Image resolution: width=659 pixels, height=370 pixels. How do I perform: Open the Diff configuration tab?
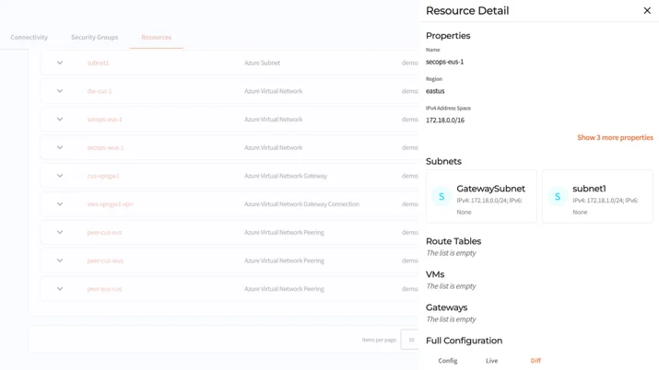point(535,361)
